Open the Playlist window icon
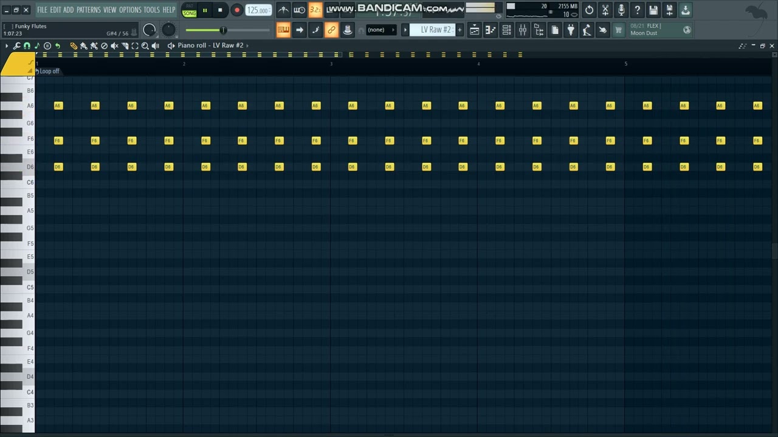Image resolution: width=778 pixels, height=437 pixels. (474, 30)
